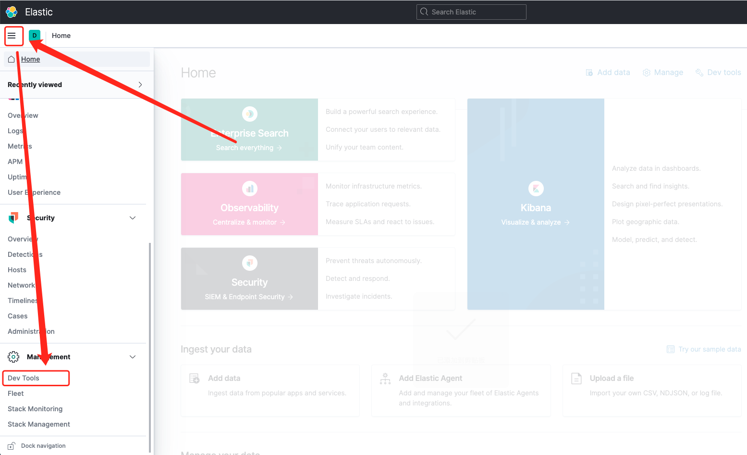
Task: Click inside the Search Elastic field
Action: (471, 12)
